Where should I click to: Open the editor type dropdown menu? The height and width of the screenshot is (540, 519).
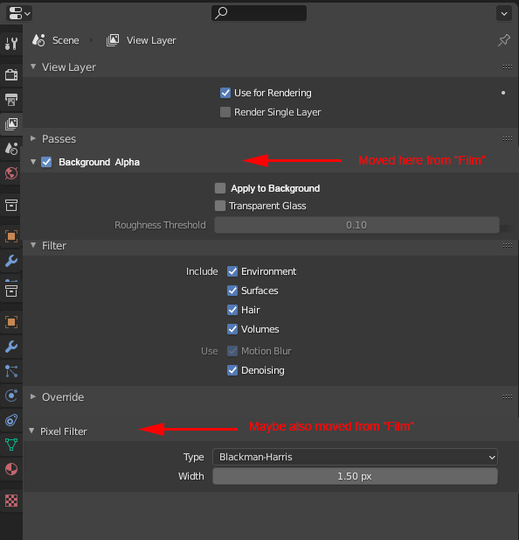tap(19, 14)
